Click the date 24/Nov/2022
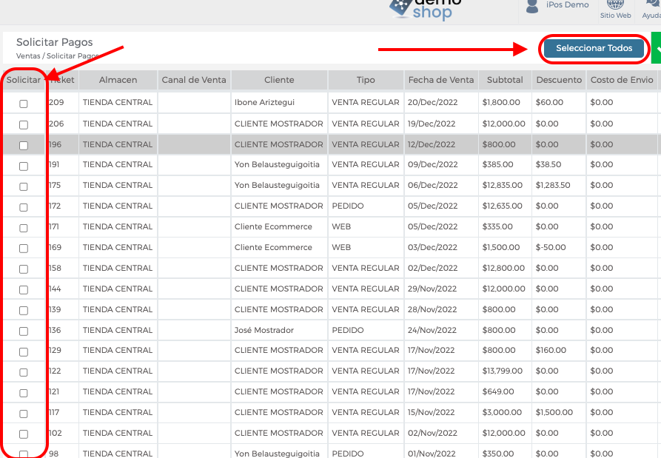The height and width of the screenshot is (458, 661). coord(432,330)
